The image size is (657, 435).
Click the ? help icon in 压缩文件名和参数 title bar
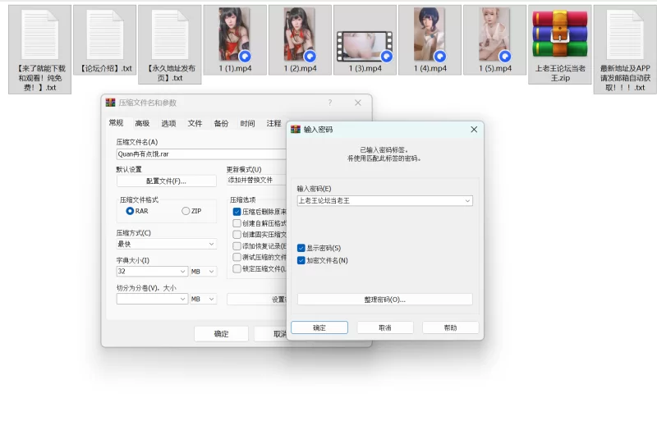tap(330, 103)
